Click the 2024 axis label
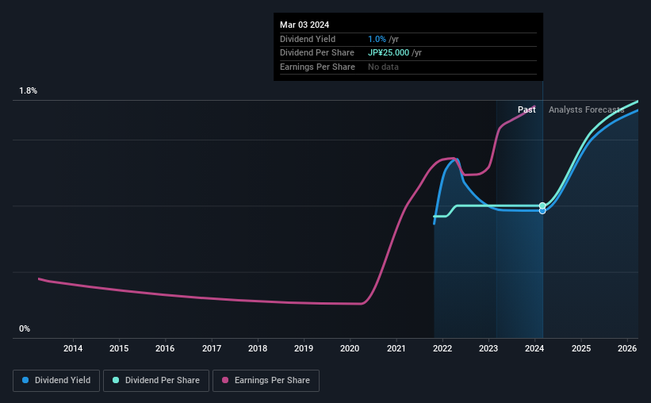This screenshot has width=651, height=403. [534, 348]
